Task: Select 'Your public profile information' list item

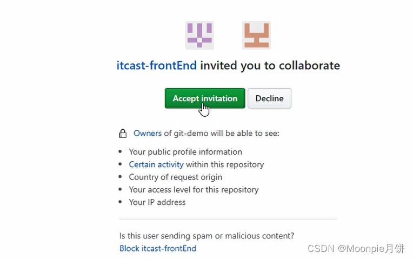Action: click(185, 152)
